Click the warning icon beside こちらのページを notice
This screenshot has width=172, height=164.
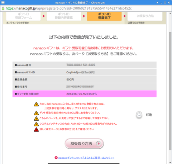pyautogui.click(x=36, y=119)
